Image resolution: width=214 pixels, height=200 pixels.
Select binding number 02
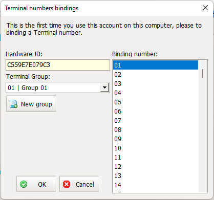tap(156, 75)
